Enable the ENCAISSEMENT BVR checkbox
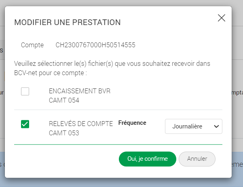The height and width of the screenshot is (187, 243). pos(25,92)
